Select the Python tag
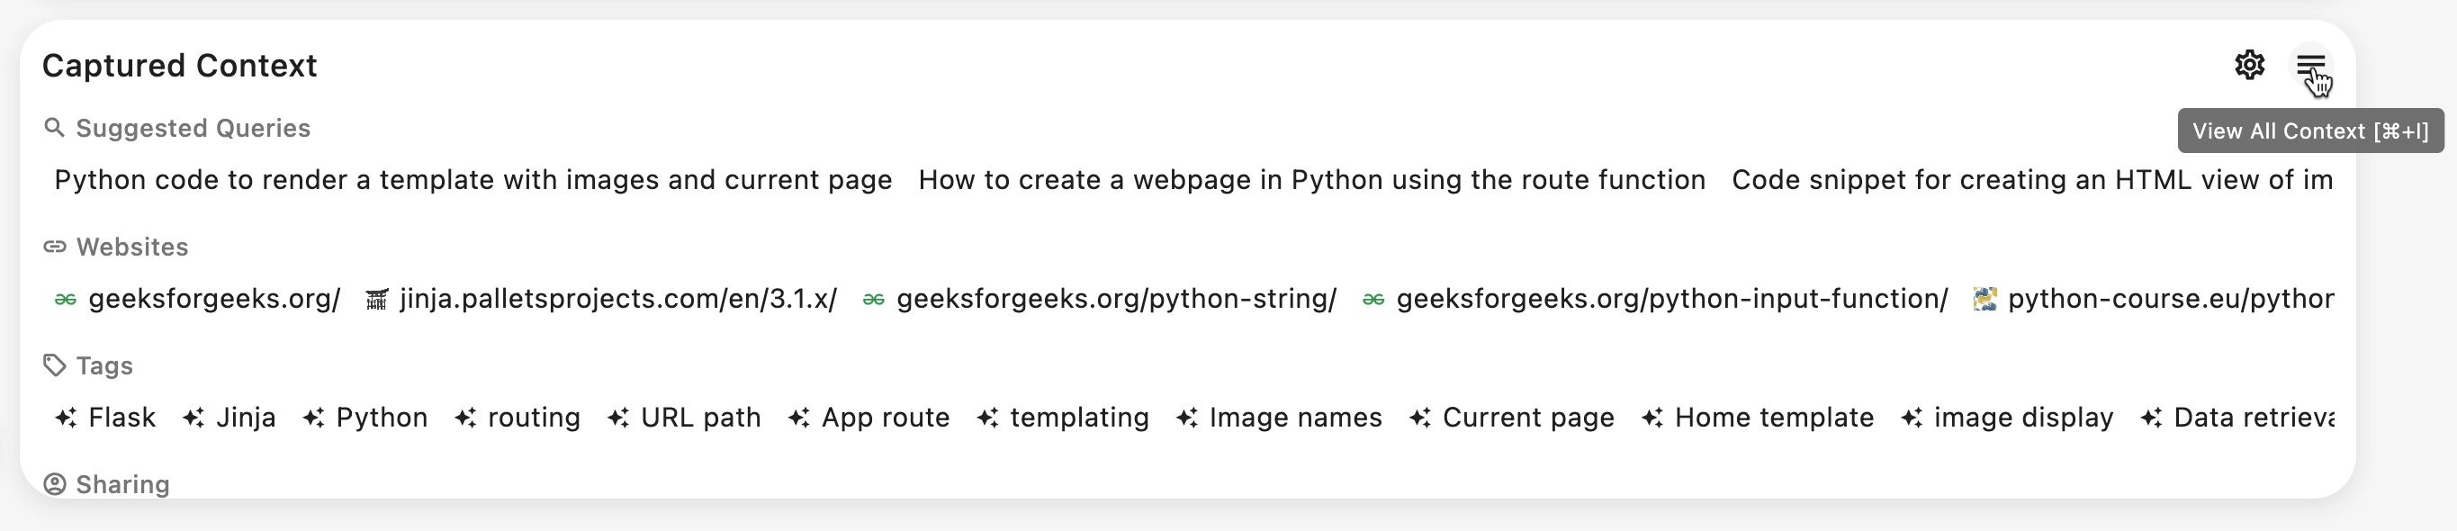The image size is (2457, 531). tap(365, 418)
